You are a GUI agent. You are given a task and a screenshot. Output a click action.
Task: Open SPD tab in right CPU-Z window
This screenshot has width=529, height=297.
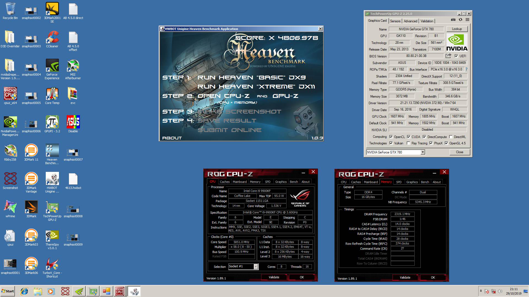pyautogui.click(x=399, y=182)
